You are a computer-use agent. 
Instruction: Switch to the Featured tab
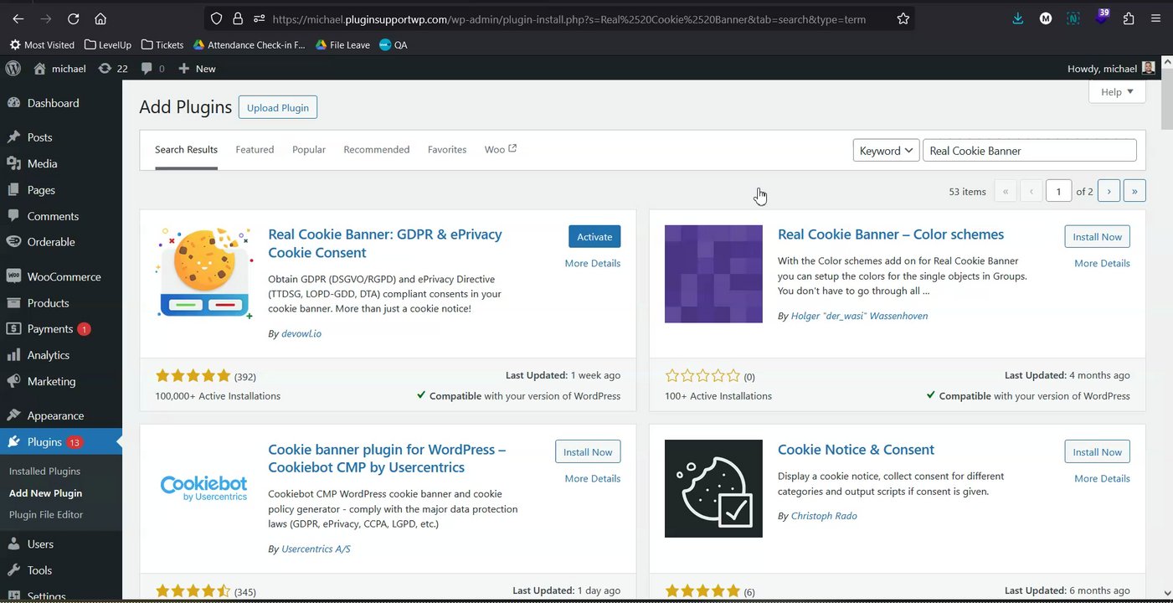coord(255,150)
